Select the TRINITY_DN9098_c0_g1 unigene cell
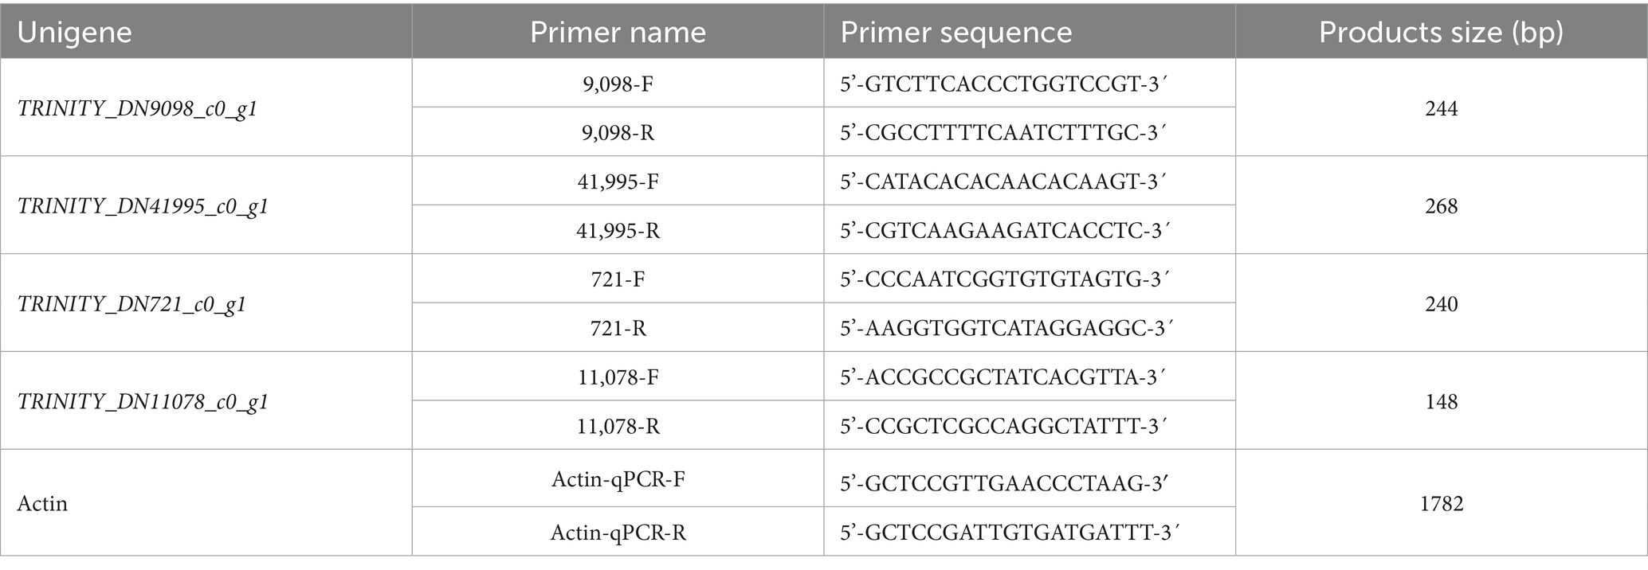The width and height of the screenshot is (1648, 570). (x=137, y=108)
